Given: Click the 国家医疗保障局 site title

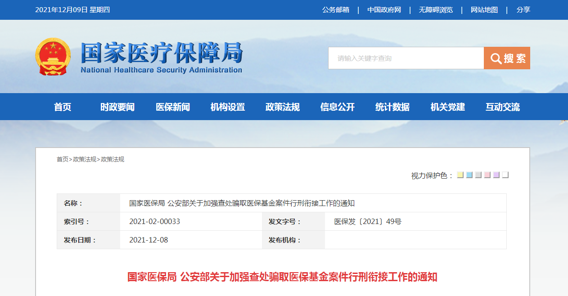Looking at the screenshot, I should pos(162,53).
